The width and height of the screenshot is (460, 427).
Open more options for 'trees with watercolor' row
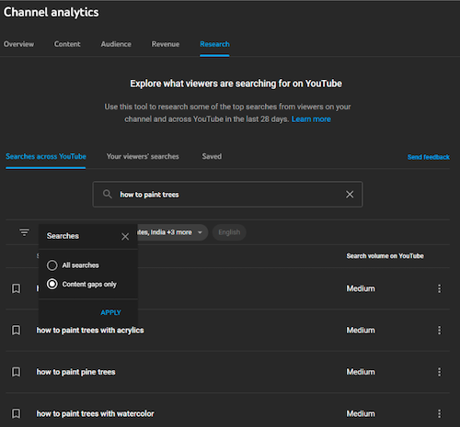click(439, 413)
